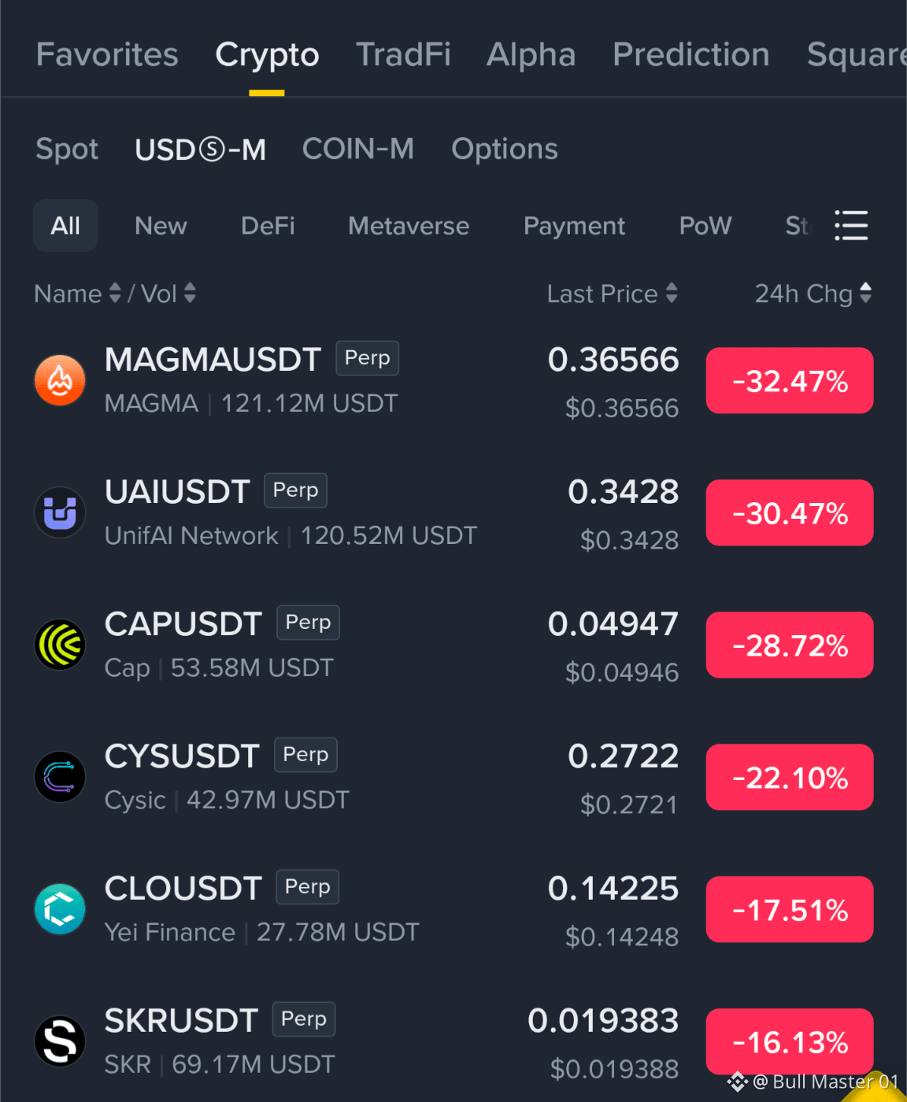Click the CAPUSDT -28.72% change button
The height and width of the screenshot is (1102, 907).
pyautogui.click(x=790, y=645)
